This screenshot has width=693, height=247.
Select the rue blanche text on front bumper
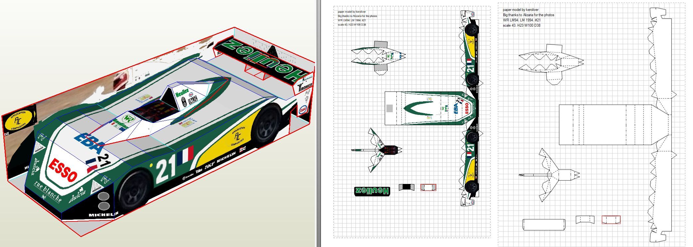click(x=47, y=192)
